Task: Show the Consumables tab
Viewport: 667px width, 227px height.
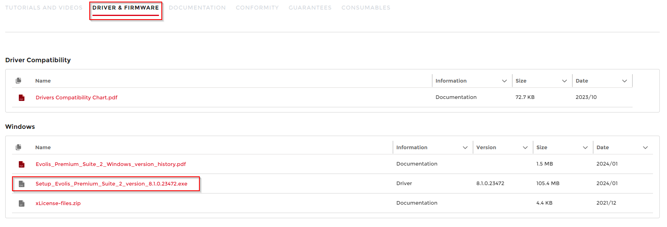Action: click(366, 8)
